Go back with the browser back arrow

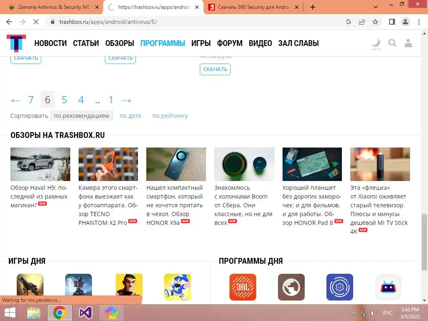tap(9, 22)
